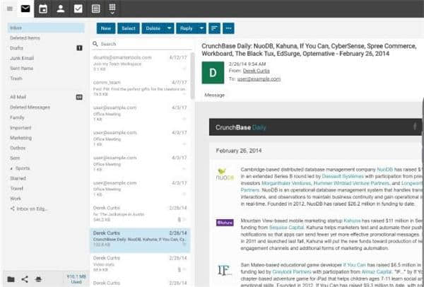
Task: Open the Notes section icon
Action: coord(96,8)
